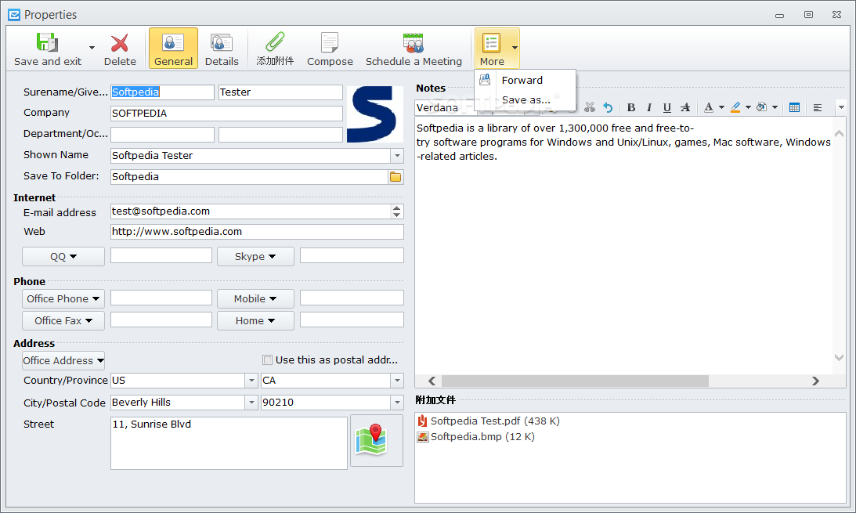
Task: Click the Company field SOFTPEDIA
Action: pyautogui.click(x=226, y=114)
